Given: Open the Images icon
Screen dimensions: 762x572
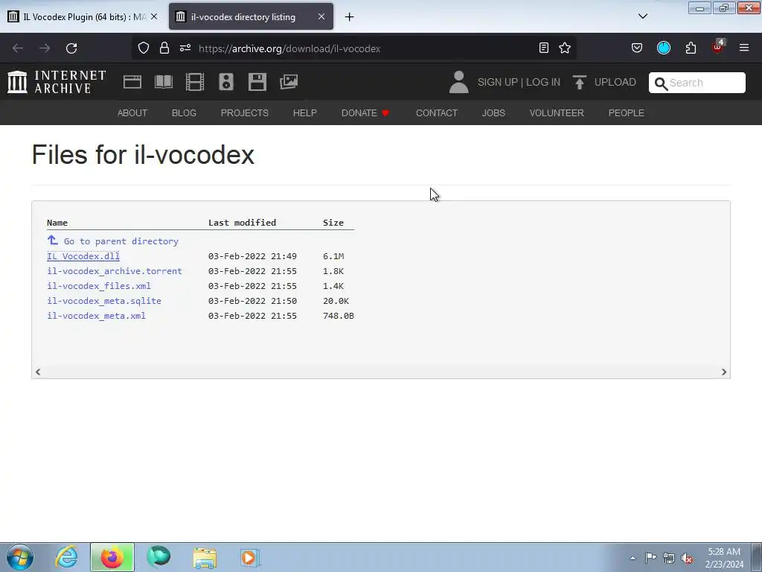Looking at the screenshot, I should [289, 82].
